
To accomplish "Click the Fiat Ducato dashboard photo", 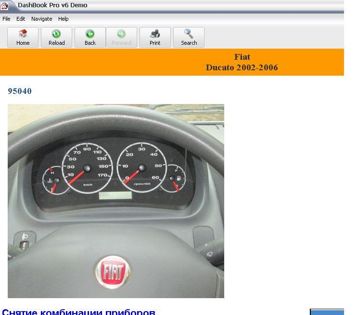I will coord(116,201).
